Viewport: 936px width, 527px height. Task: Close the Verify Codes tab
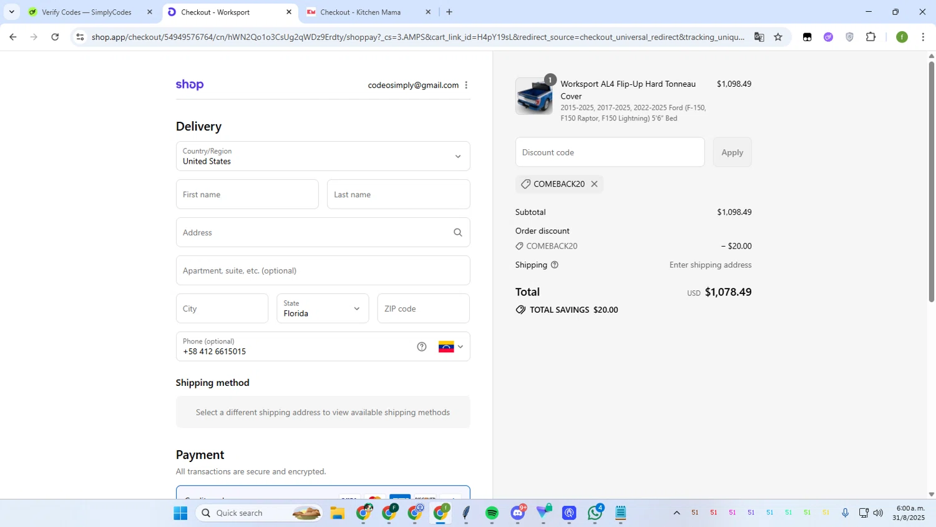click(150, 12)
